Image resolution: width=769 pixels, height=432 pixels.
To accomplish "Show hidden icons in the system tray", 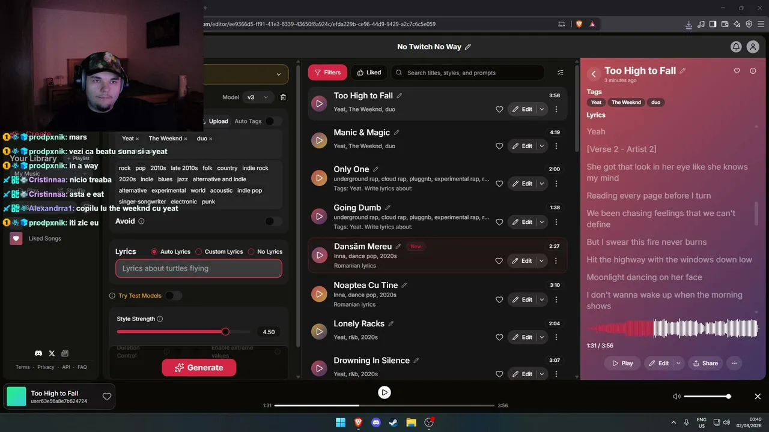I will pyautogui.click(x=673, y=422).
